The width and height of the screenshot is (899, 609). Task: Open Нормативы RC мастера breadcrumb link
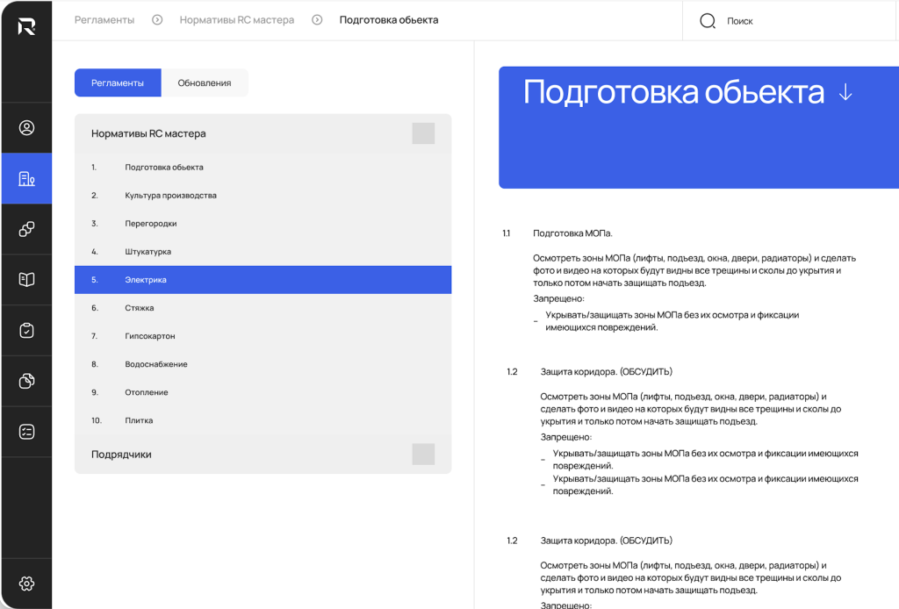(237, 19)
